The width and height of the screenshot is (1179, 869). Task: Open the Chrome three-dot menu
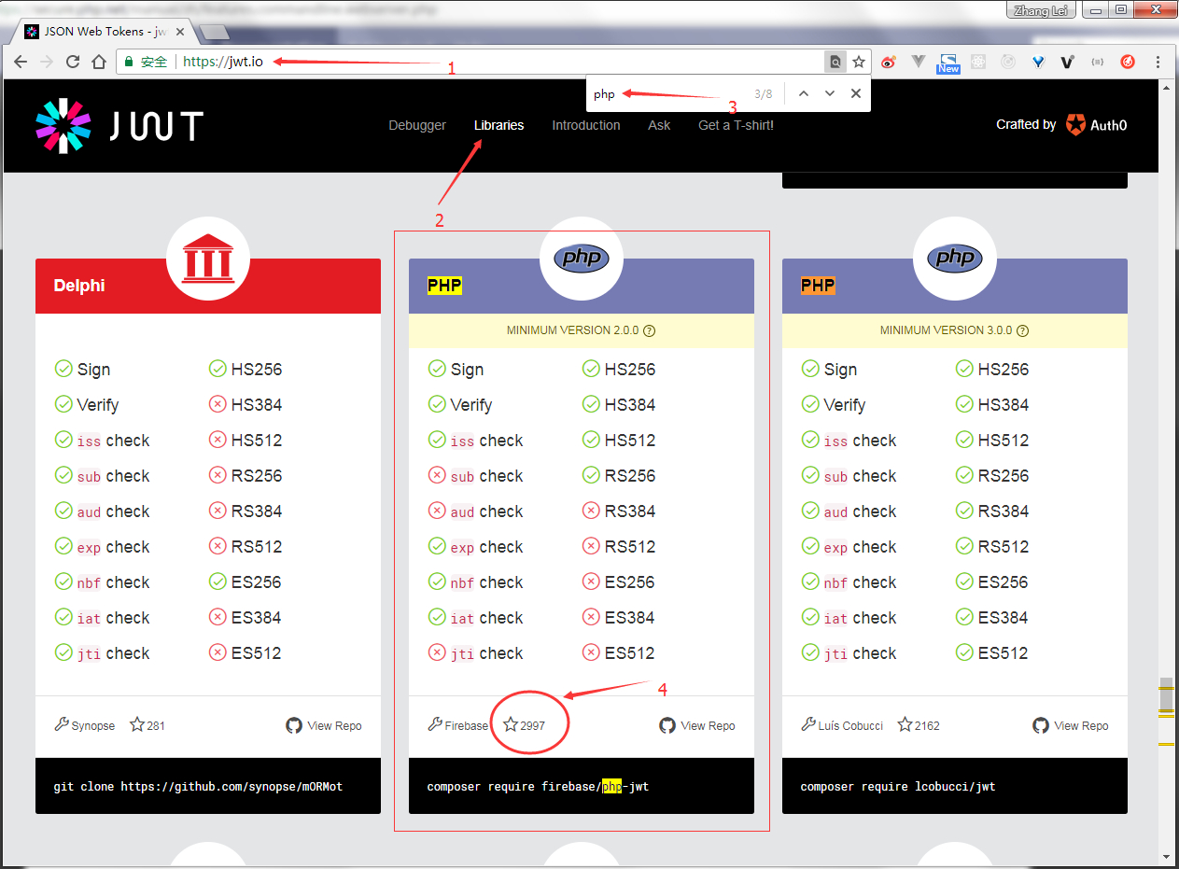(x=1158, y=62)
